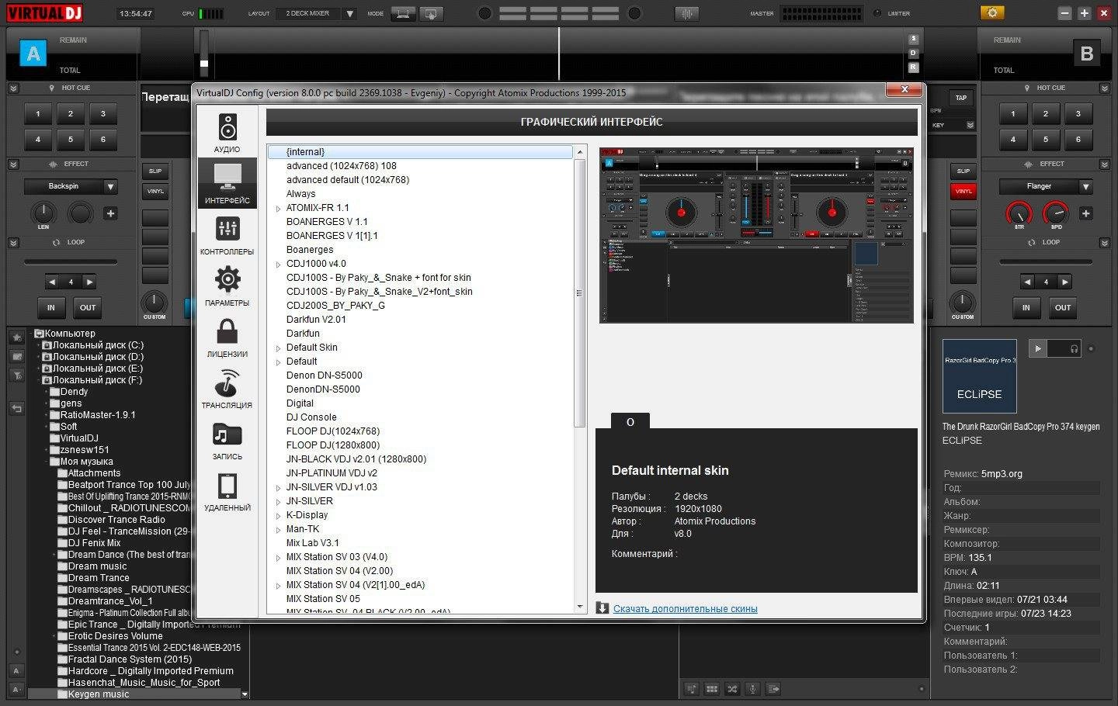Expand the CDJ1000 v4.0 skin entry
1118x706 pixels.
click(x=278, y=265)
